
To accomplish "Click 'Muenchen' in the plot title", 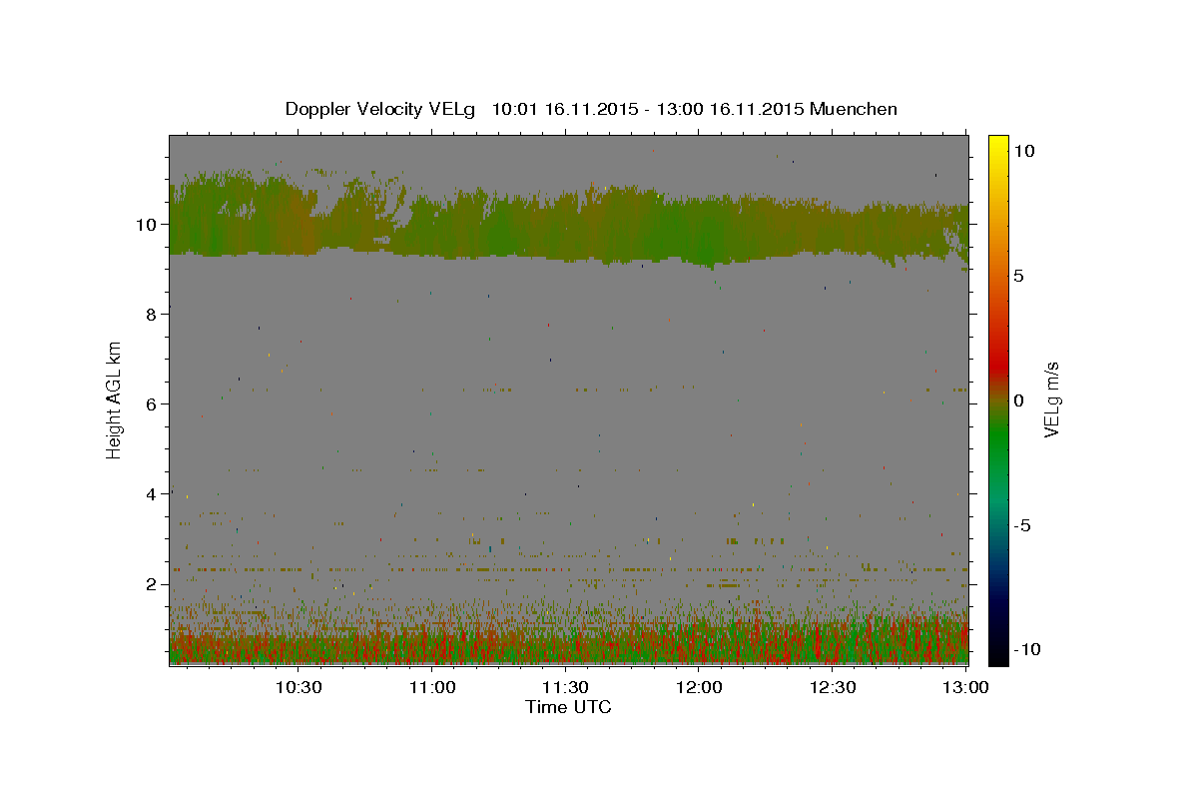I will click(x=854, y=109).
